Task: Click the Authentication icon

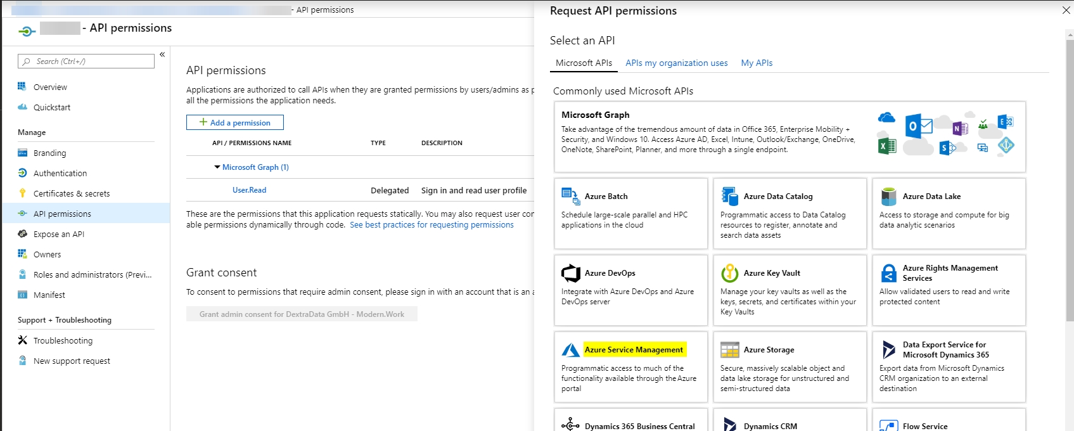Action: pyautogui.click(x=22, y=173)
